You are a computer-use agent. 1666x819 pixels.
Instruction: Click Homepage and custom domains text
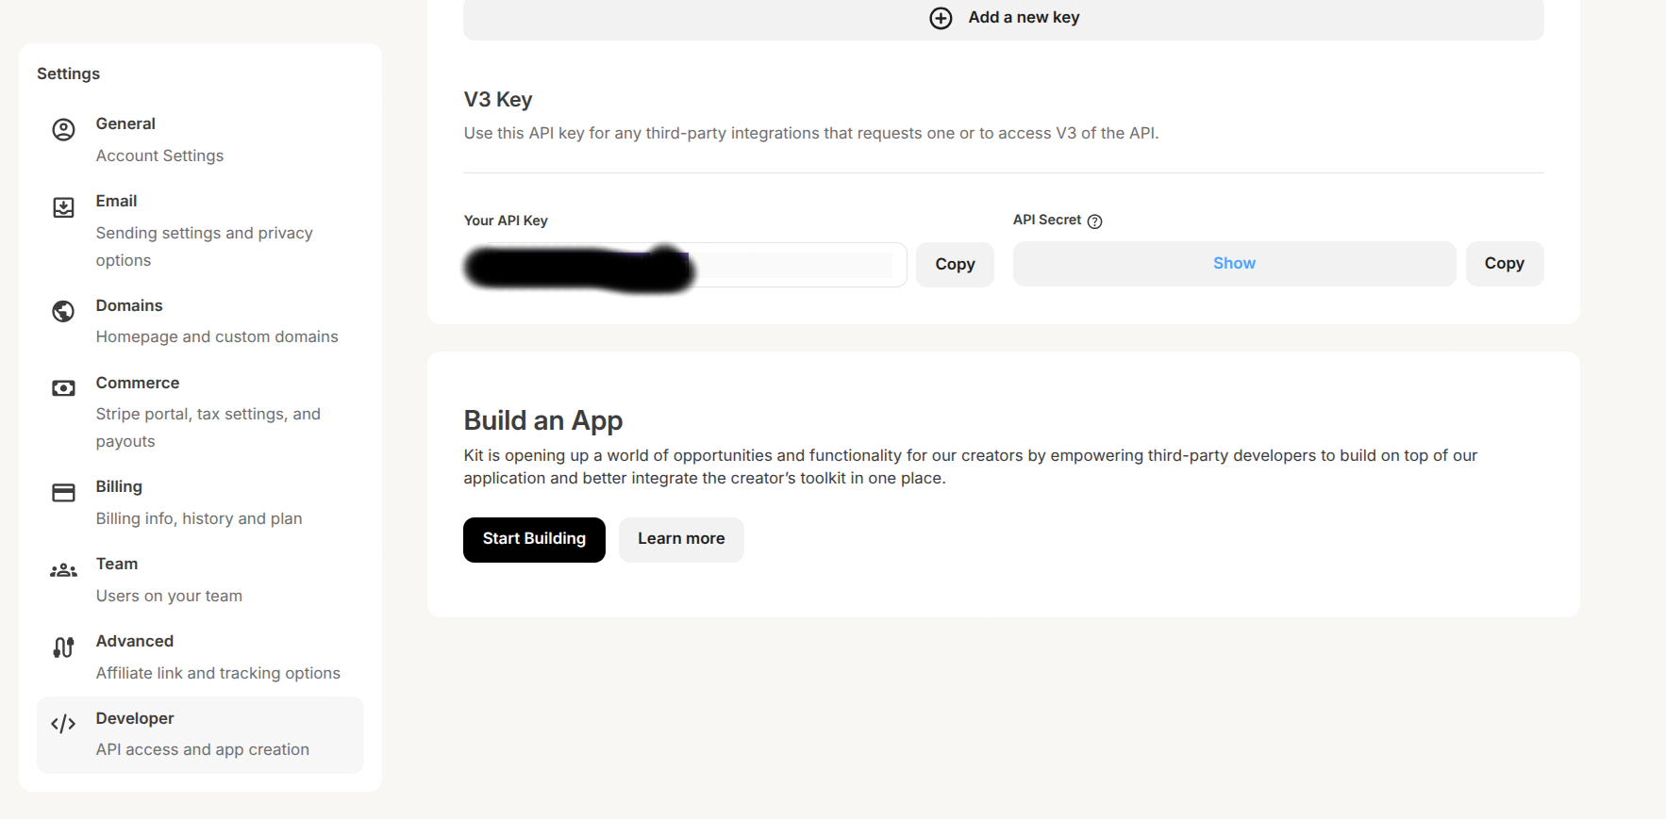coord(217,336)
